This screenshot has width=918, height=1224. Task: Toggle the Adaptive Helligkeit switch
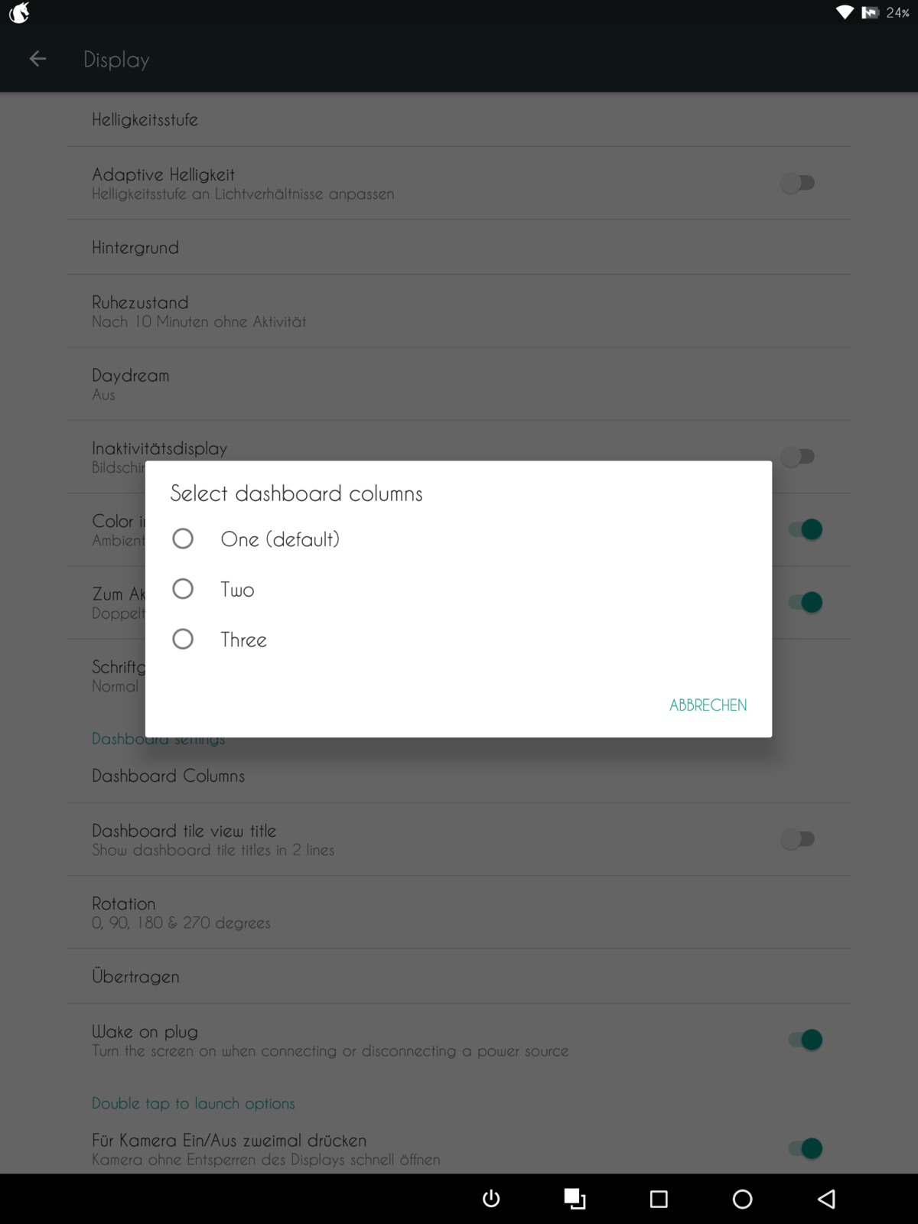(797, 184)
